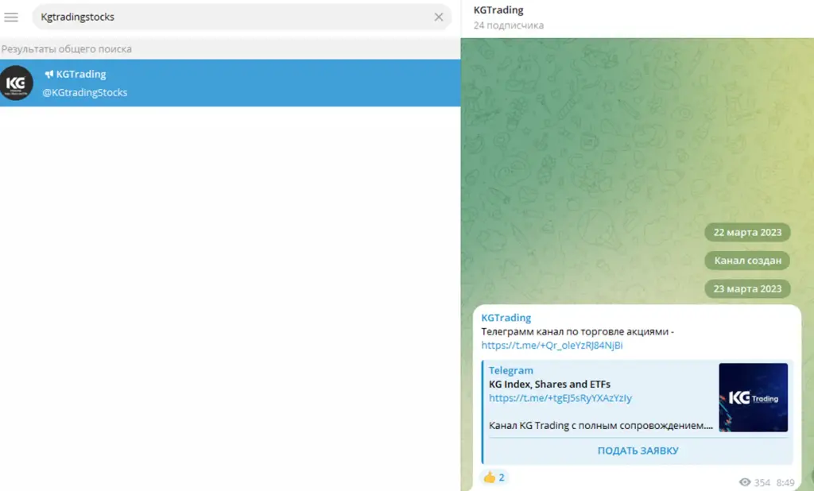Open the hamburger main menu
Screen dimensions: 814x491
coord(11,17)
